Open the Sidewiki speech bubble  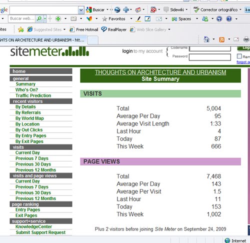pos(166,9)
